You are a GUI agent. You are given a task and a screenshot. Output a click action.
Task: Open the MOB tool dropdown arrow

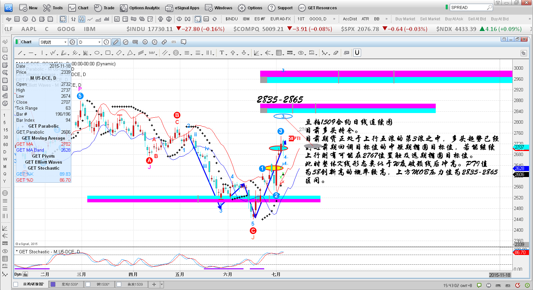[294, 54]
